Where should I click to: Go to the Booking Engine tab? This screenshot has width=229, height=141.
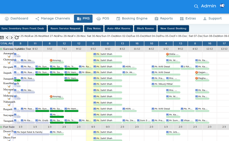[132, 18]
